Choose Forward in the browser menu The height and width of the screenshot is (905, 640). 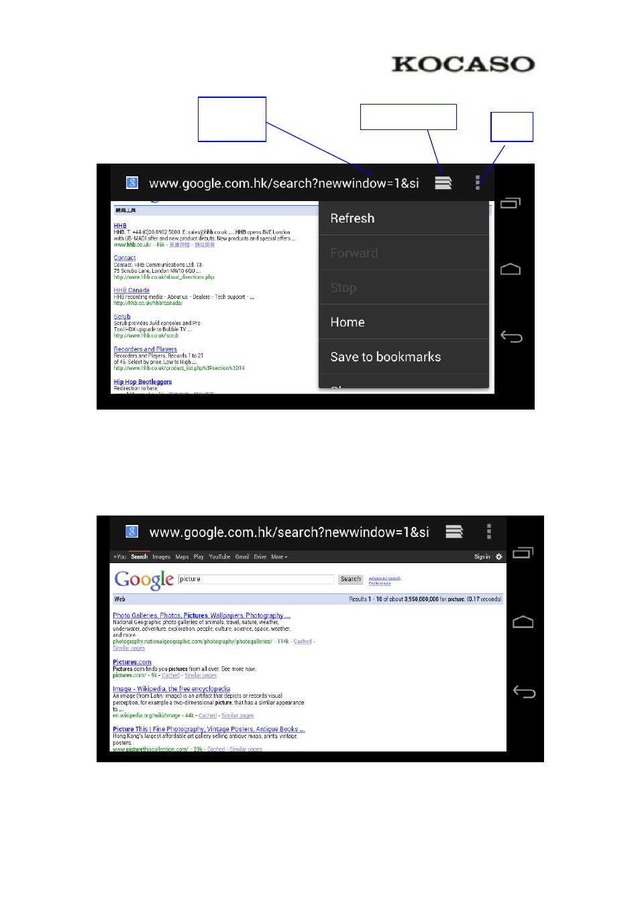click(404, 253)
